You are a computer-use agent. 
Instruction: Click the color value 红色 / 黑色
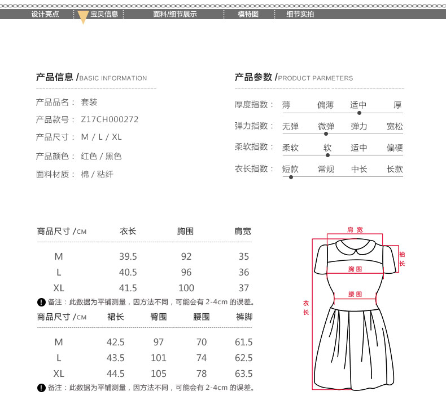tap(101, 156)
